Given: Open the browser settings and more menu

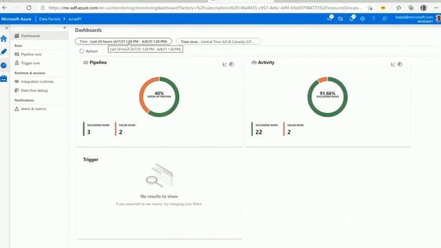Looking at the screenshot, I should tap(436, 8).
